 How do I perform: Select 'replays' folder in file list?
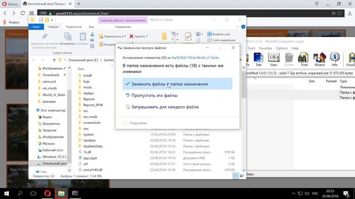click(88, 93)
